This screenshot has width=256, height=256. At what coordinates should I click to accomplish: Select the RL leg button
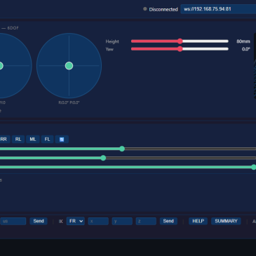(18, 140)
